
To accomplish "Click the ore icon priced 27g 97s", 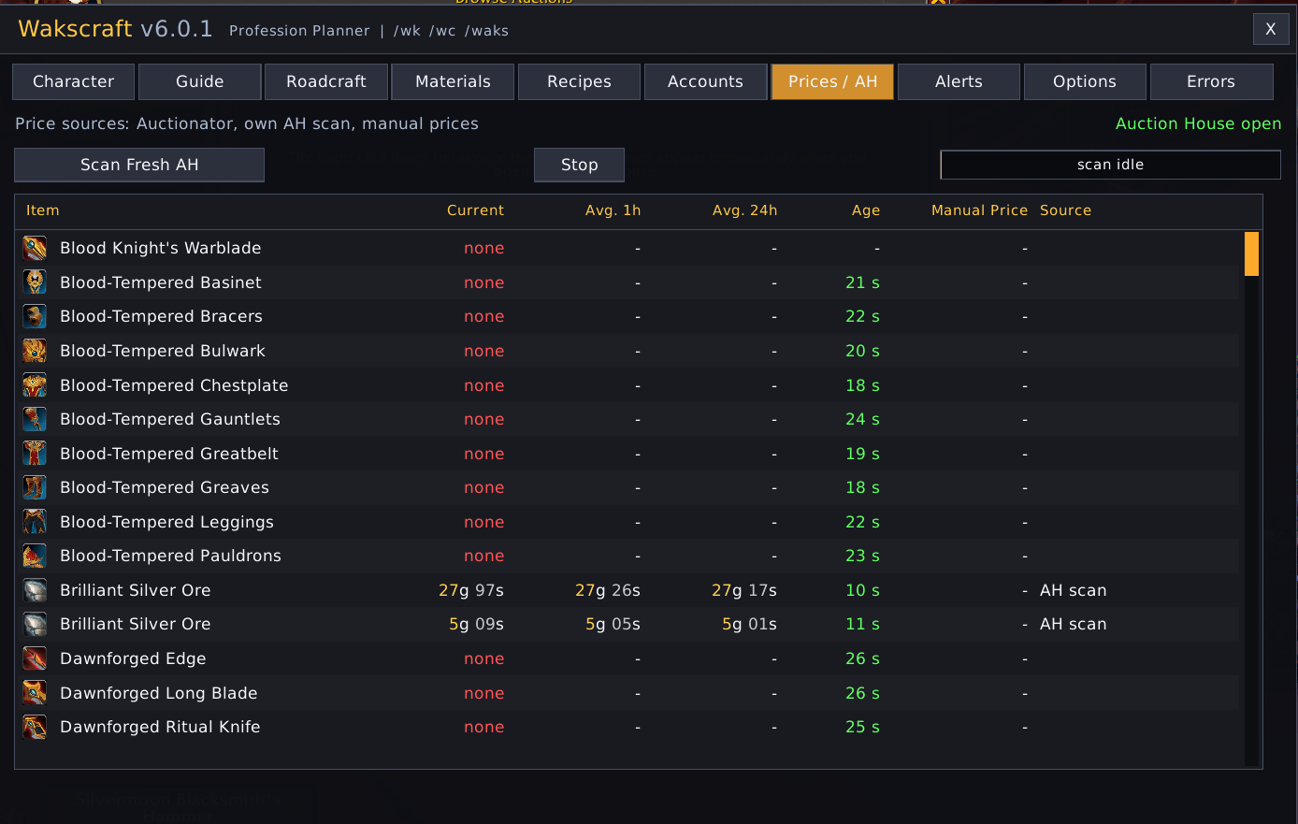I will (35, 590).
